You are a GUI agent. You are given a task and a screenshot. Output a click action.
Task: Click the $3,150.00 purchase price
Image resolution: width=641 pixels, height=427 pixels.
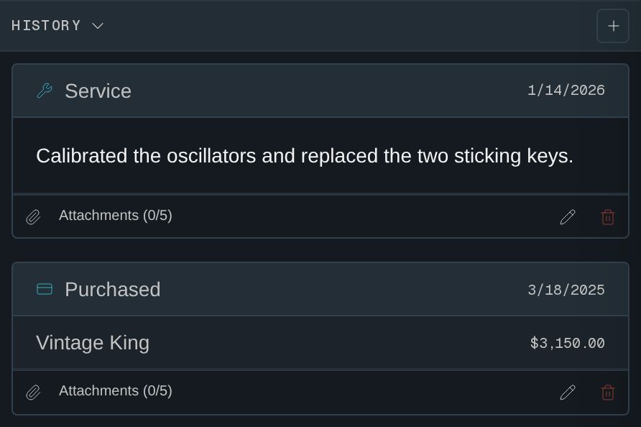(568, 343)
